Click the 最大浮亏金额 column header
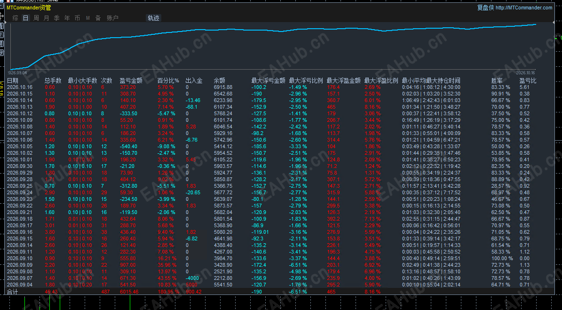This screenshot has height=310, width=562. click(269, 80)
